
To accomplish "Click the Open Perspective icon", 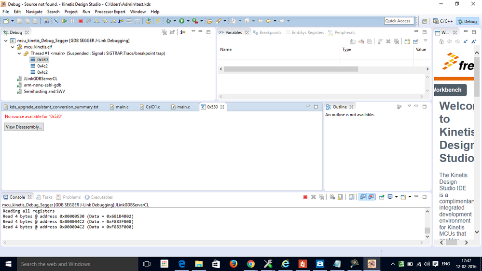I will pyautogui.click(x=425, y=21).
